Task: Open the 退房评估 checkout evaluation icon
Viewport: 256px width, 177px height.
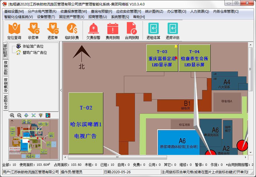Action: click(172, 31)
